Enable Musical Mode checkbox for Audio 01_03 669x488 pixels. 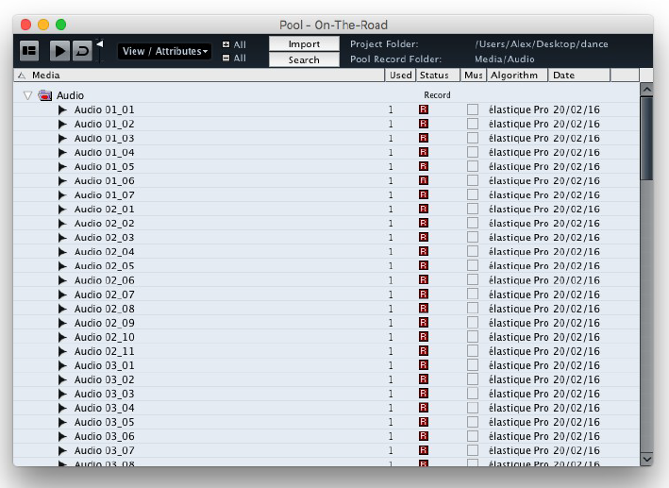(x=473, y=138)
